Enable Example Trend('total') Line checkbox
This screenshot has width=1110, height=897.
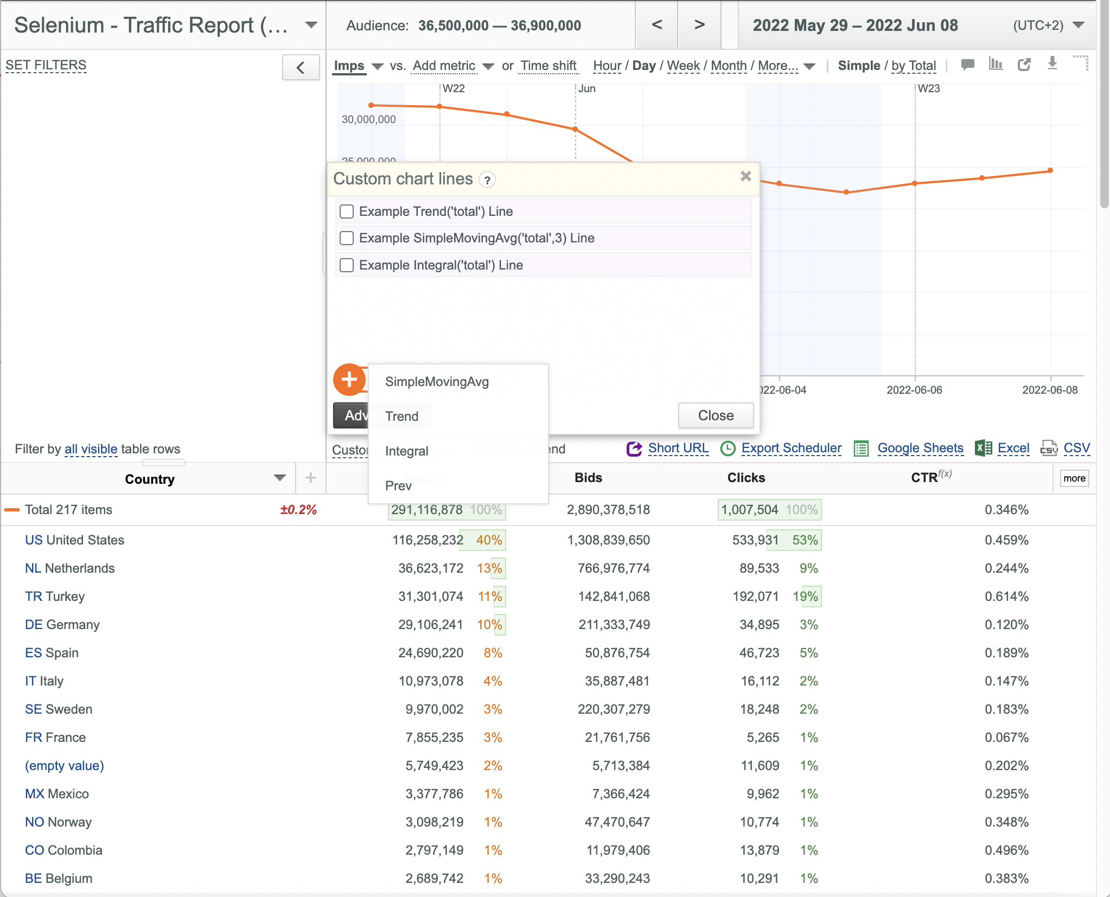(347, 212)
